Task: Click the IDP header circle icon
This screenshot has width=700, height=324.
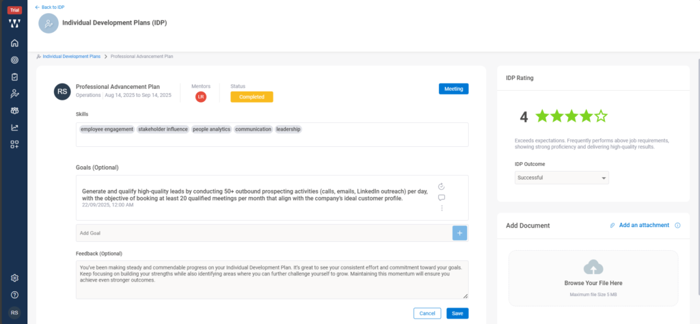Action: click(x=49, y=23)
